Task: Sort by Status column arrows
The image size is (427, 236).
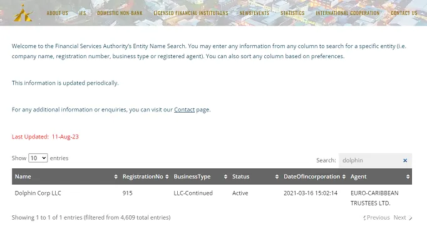Action: tap(277, 177)
